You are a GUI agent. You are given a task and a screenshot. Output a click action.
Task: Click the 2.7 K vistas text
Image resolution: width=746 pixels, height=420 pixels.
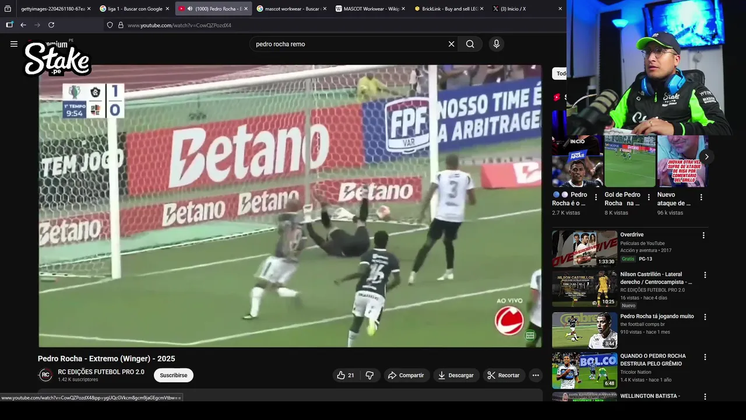(x=566, y=213)
